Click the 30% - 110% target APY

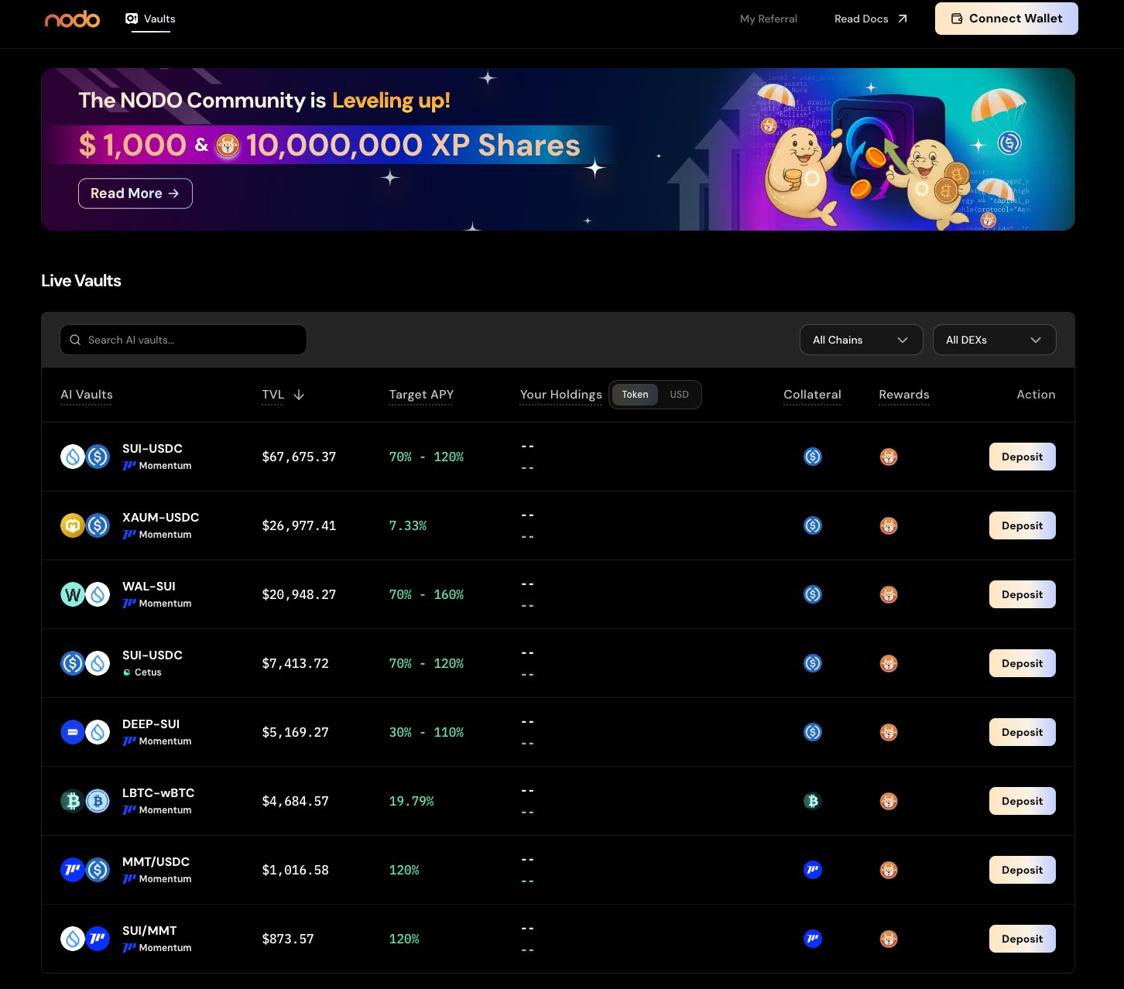(427, 732)
